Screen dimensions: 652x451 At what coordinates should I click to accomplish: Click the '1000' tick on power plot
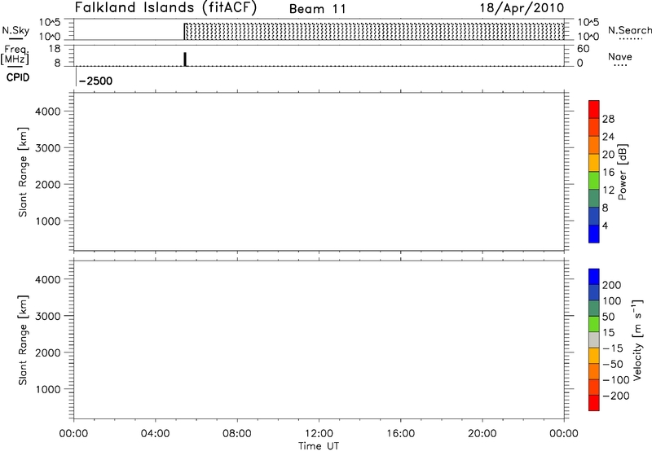tap(48, 221)
